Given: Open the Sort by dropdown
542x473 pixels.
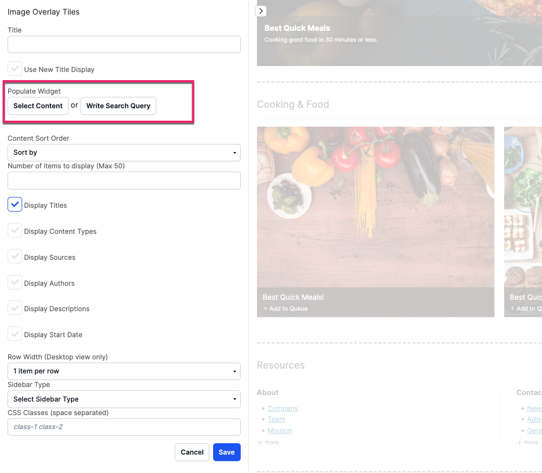Looking at the screenshot, I should (x=124, y=153).
